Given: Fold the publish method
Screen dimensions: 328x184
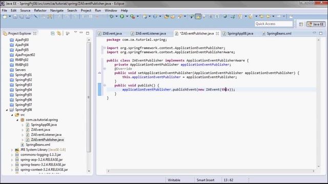Looking at the screenshot, I should point(104,85).
